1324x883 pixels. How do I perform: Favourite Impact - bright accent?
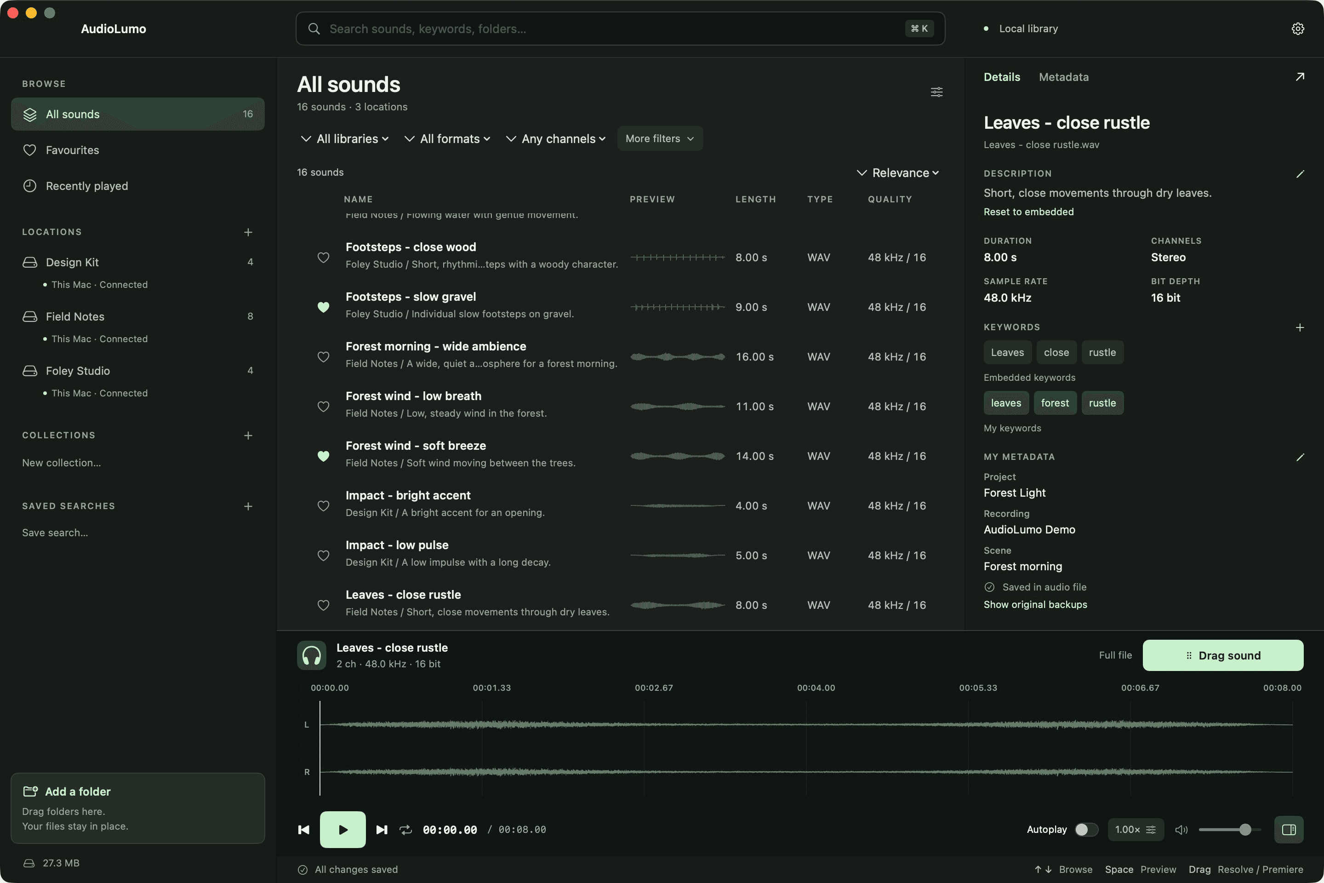pyautogui.click(x=323, y=506)
